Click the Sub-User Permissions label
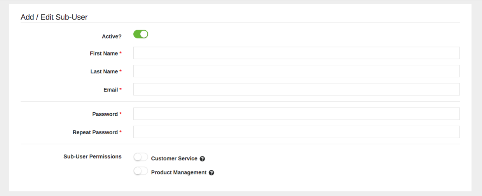482x196 pixels. tap(93, 157)
